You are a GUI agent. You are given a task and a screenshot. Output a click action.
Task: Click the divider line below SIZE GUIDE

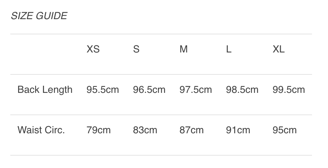[161, 34]
